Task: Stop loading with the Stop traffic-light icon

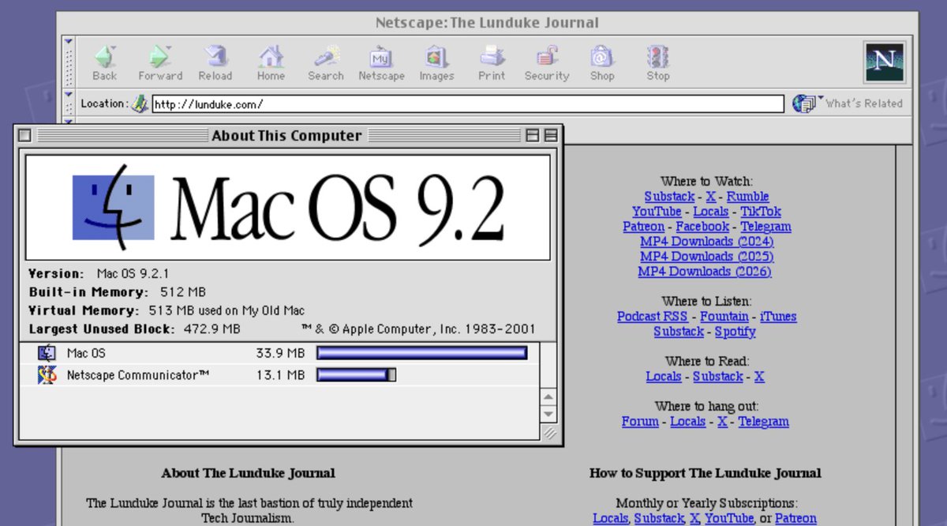Action: [657, 57]
